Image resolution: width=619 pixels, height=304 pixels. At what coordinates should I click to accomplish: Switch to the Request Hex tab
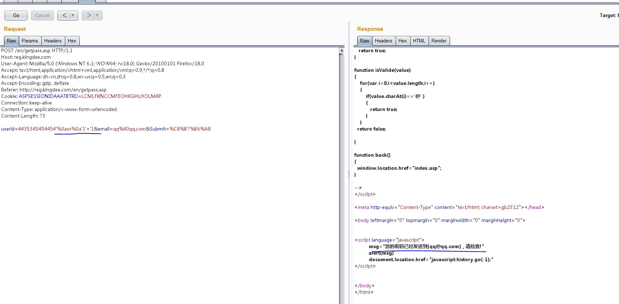coord(72,41)
